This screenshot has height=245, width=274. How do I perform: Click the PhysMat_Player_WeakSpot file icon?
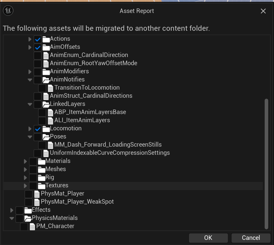[x=37, y=202]
